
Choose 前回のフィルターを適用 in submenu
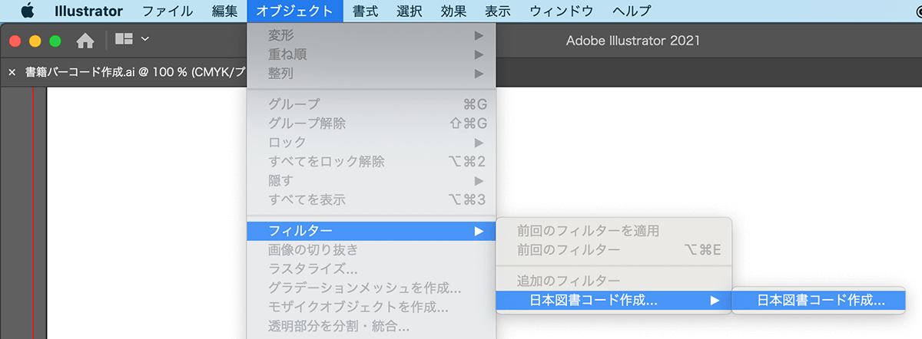coord(614,231)
